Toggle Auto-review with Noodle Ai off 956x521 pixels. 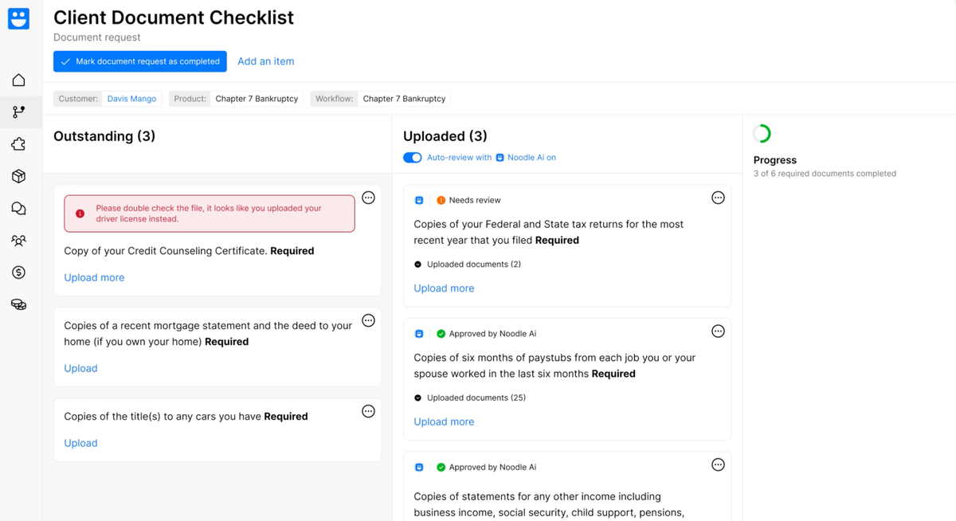point(412,158)
